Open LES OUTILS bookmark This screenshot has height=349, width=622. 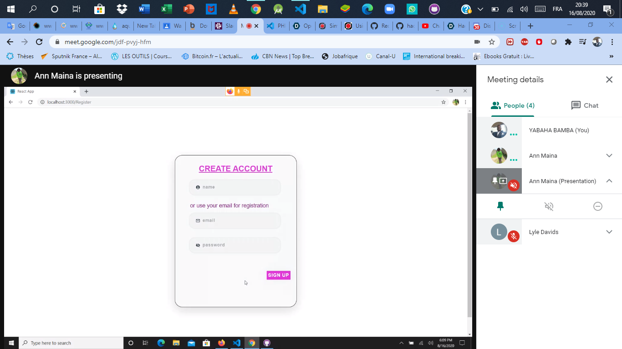pyautogui.click(x=142, y=56)
